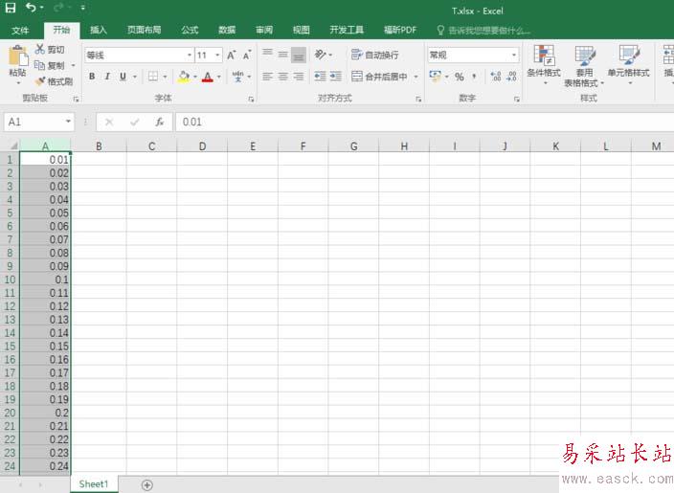674x493 pixels.
Task: Click the formula bar showing 0.01
Action: pos(424,123)
